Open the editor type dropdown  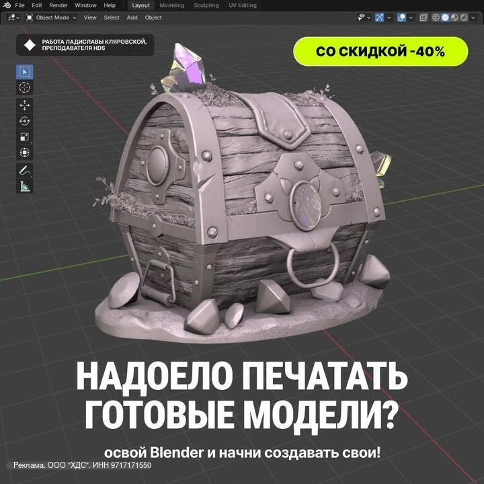(13, 17)
